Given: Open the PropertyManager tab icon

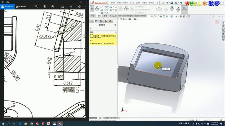Looking at the screenshot, I should tap(96, 21).
